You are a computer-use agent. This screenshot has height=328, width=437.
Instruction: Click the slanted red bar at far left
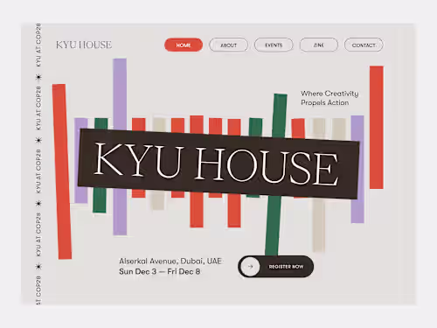click(x=62, y=171)
